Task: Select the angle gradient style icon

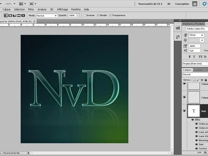Action: tap(14, 16)
